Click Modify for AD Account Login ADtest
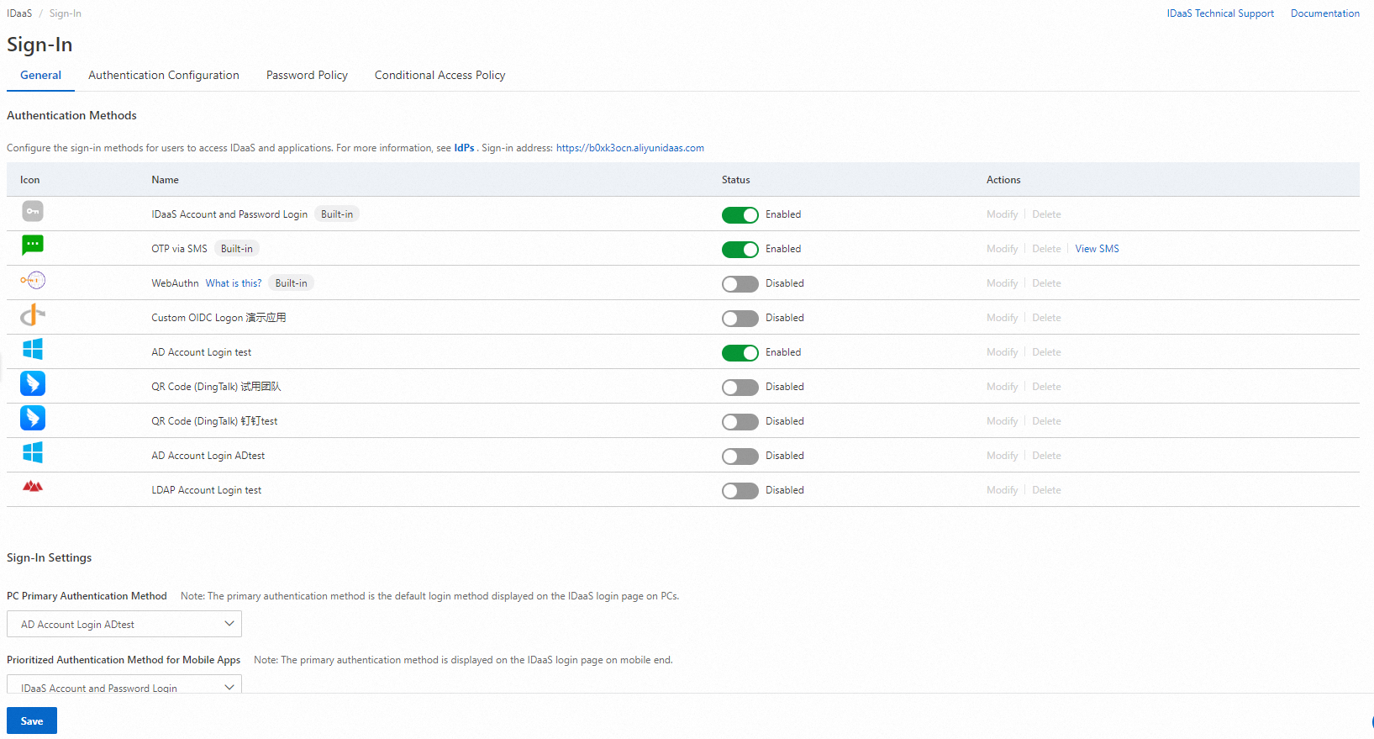 click(x=1002, y=456)
